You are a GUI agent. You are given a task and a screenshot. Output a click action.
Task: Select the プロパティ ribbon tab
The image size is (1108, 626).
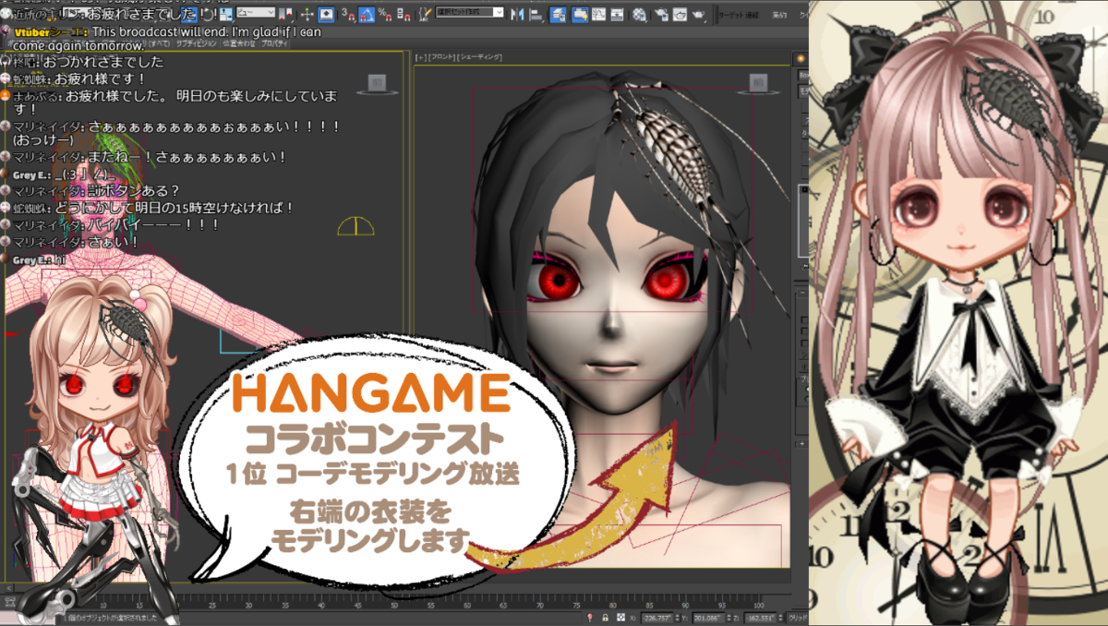pos(273,43)
